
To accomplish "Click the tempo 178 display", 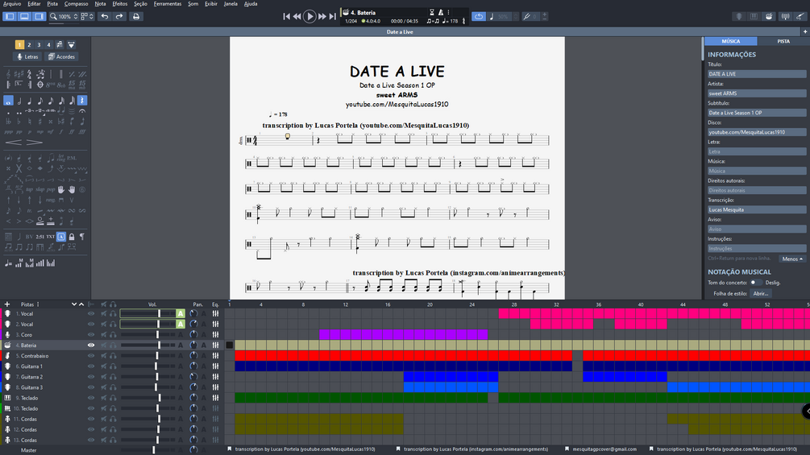I will [450, 21].
